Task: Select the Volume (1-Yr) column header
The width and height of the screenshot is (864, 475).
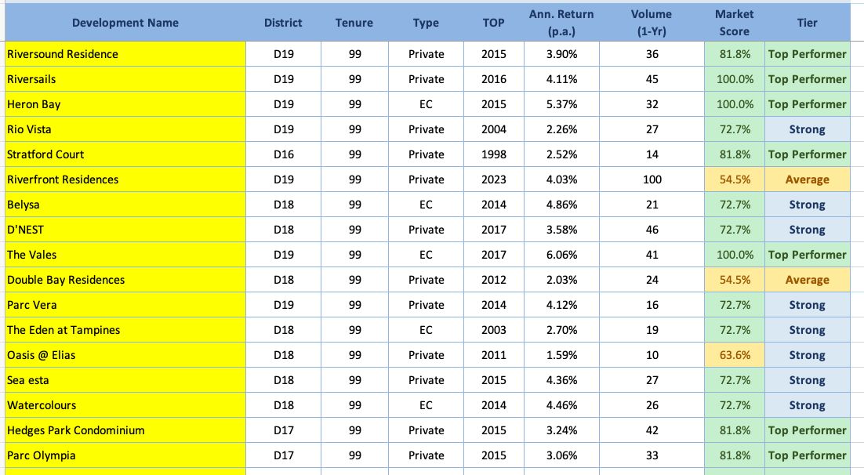Action: point(652,23)
